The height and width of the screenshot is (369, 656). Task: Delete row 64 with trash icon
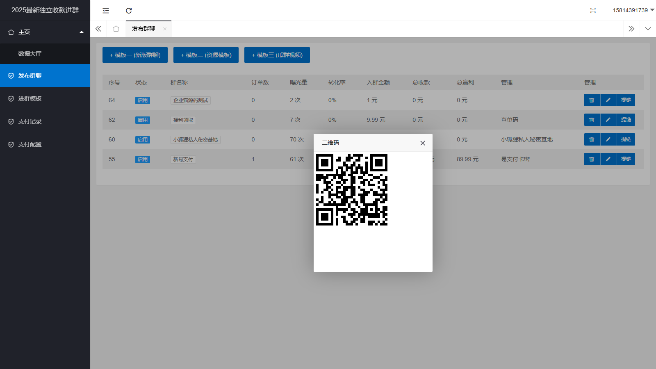click(x=592, y=100)
